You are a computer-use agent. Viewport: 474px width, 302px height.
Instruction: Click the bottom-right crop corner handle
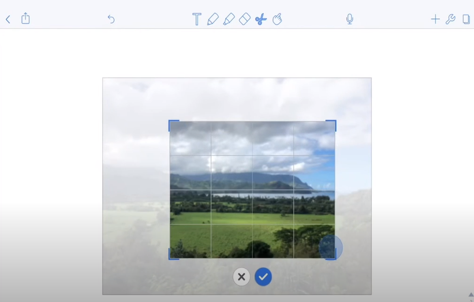pos(331,254)
